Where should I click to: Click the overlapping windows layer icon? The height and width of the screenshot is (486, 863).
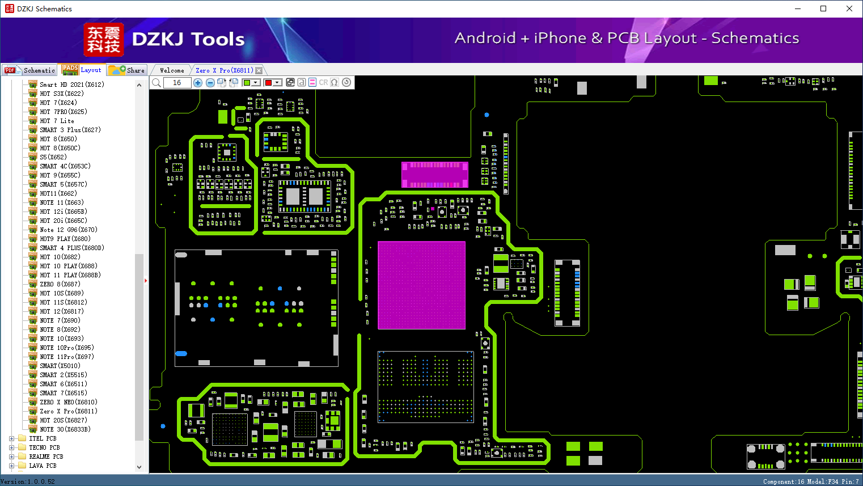tap(290, 82)
